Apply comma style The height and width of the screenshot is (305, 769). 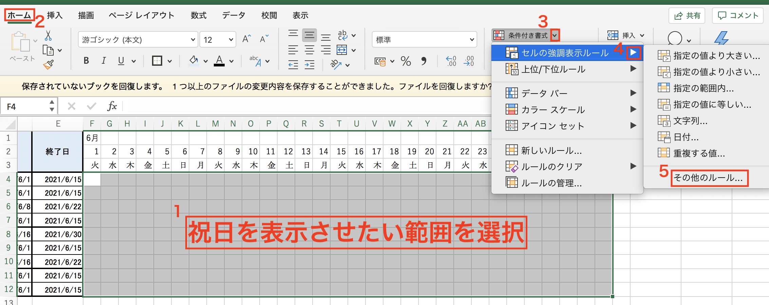424,61
